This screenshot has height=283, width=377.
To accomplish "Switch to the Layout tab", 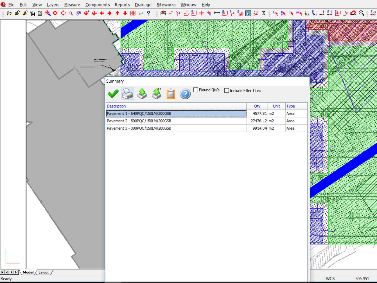I will pyautogui.click(x=44, y=272).
